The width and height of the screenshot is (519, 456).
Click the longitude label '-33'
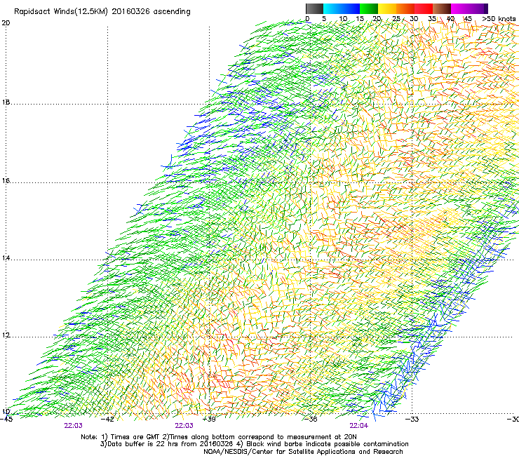tap(412, 419)
